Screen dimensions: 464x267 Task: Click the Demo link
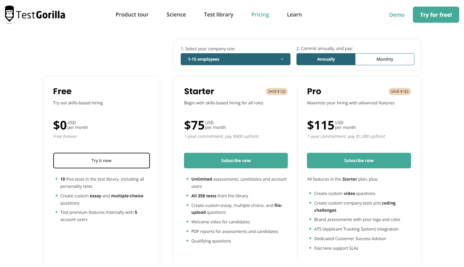click(397, 14)
